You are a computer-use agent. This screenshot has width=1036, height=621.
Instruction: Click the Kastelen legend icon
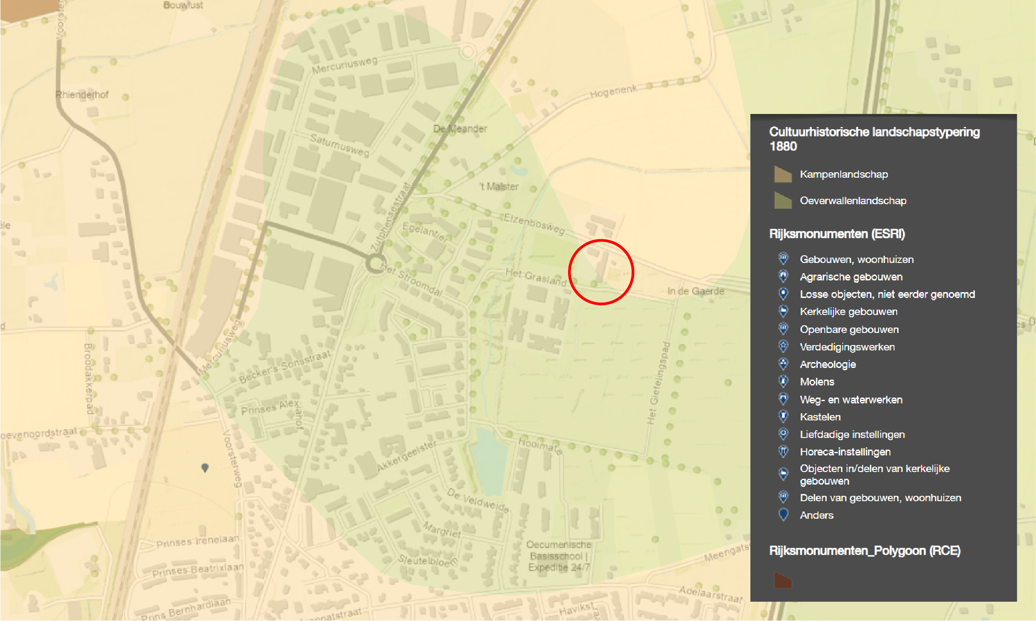coord(783,416)
